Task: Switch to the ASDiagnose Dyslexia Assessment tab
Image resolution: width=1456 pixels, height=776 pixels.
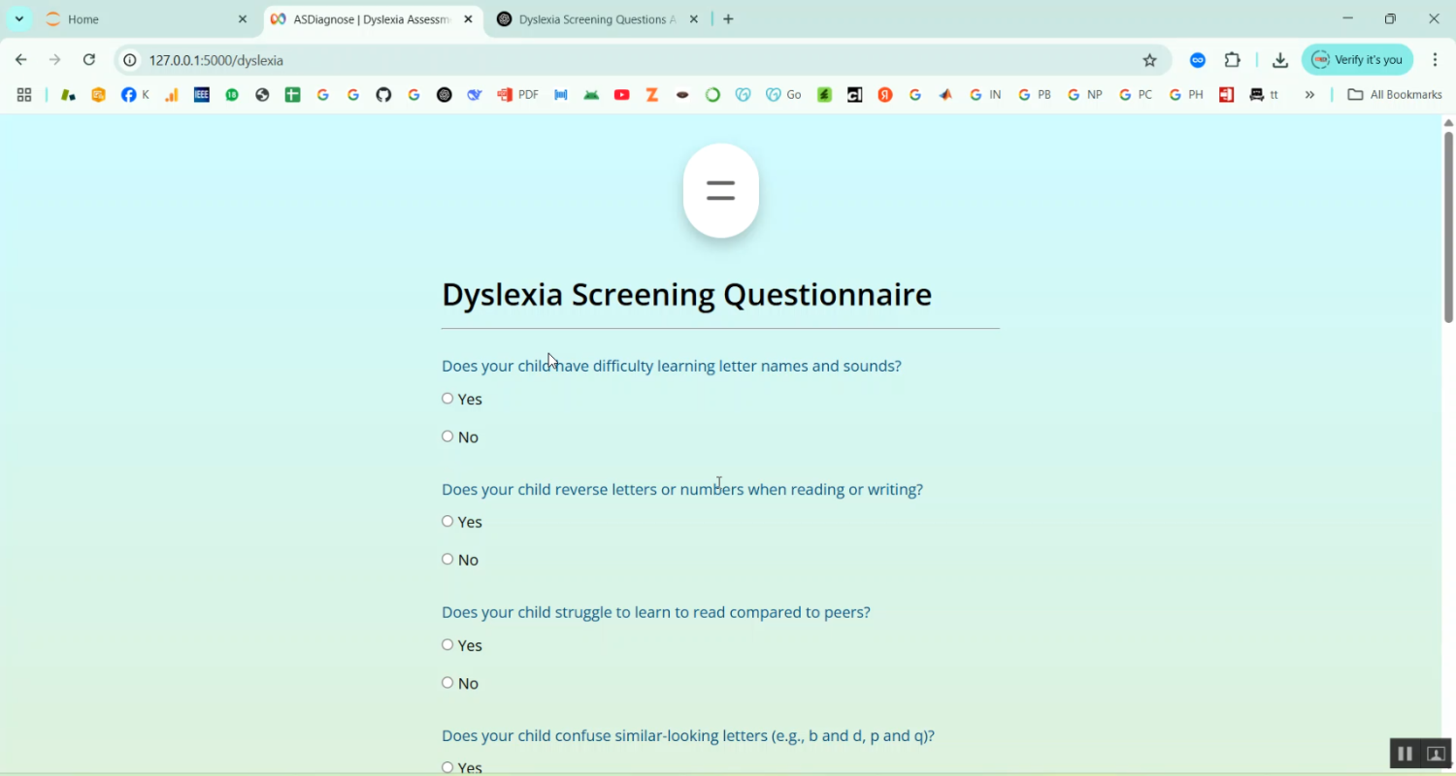Action: point(373,19)
